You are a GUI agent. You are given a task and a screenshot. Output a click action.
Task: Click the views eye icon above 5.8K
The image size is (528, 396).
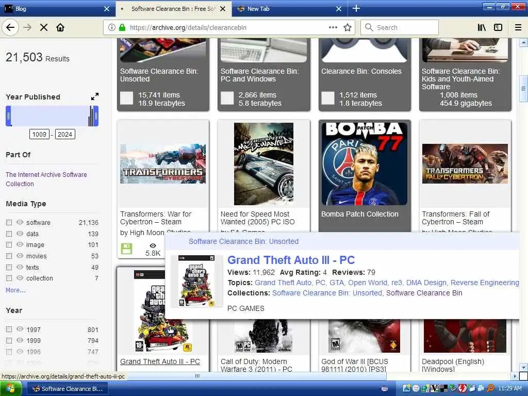(x=153, y=246)
